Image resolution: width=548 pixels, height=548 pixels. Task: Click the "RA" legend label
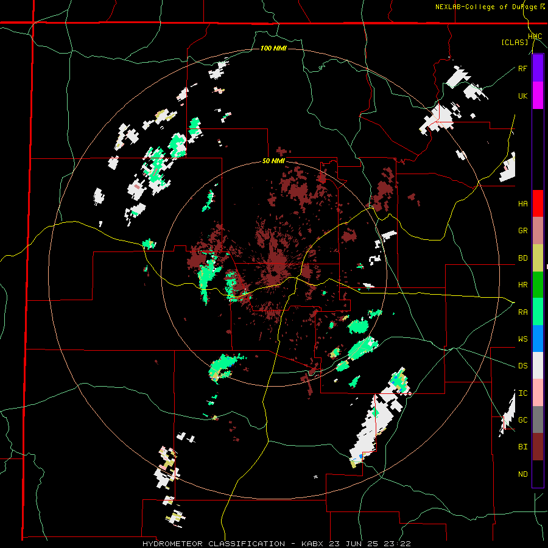click(522, 312)
